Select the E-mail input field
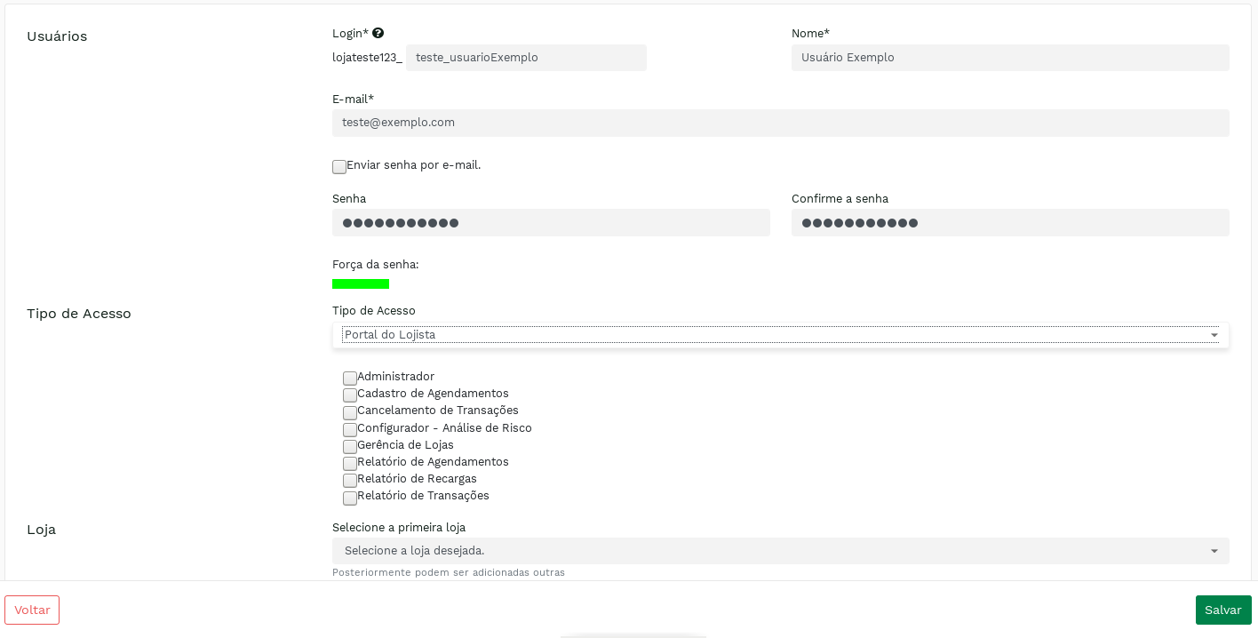The image size is (1258, 638). (x=780, y=123)
